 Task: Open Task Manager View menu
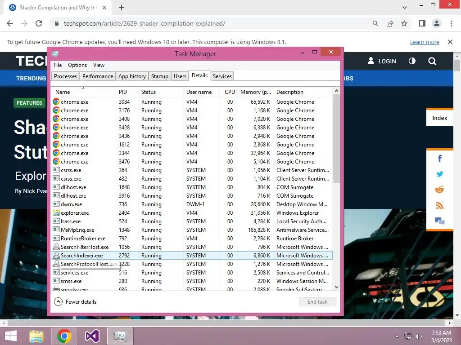[99, 65]
